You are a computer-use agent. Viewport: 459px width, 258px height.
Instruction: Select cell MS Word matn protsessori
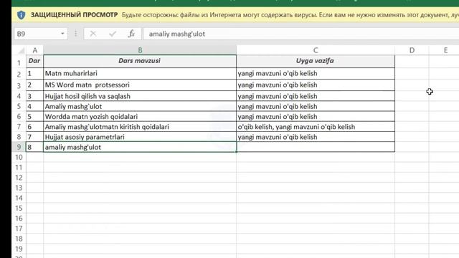pyautogui.click(x=140, y=85)
